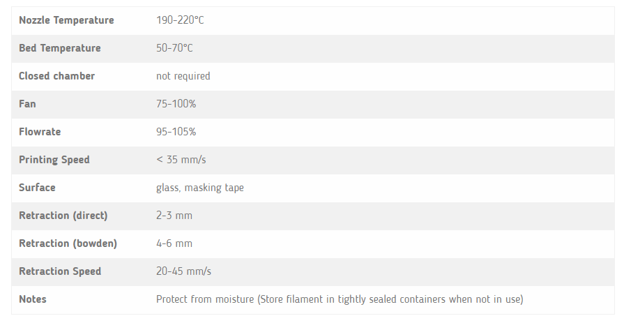Click the Fan row label

point(27,104)
